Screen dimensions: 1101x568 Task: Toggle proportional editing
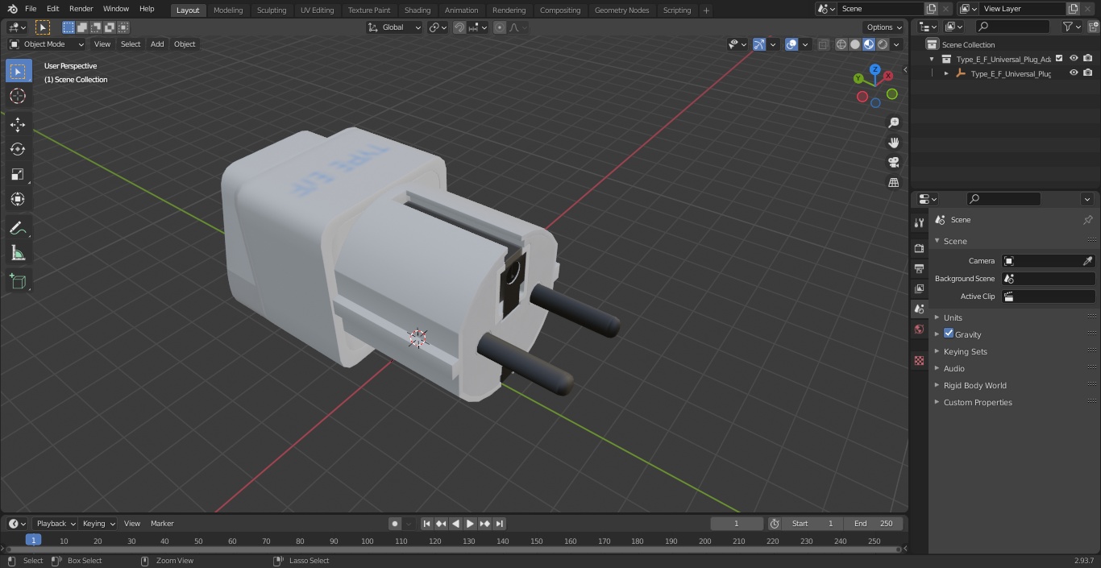point(500,27)
